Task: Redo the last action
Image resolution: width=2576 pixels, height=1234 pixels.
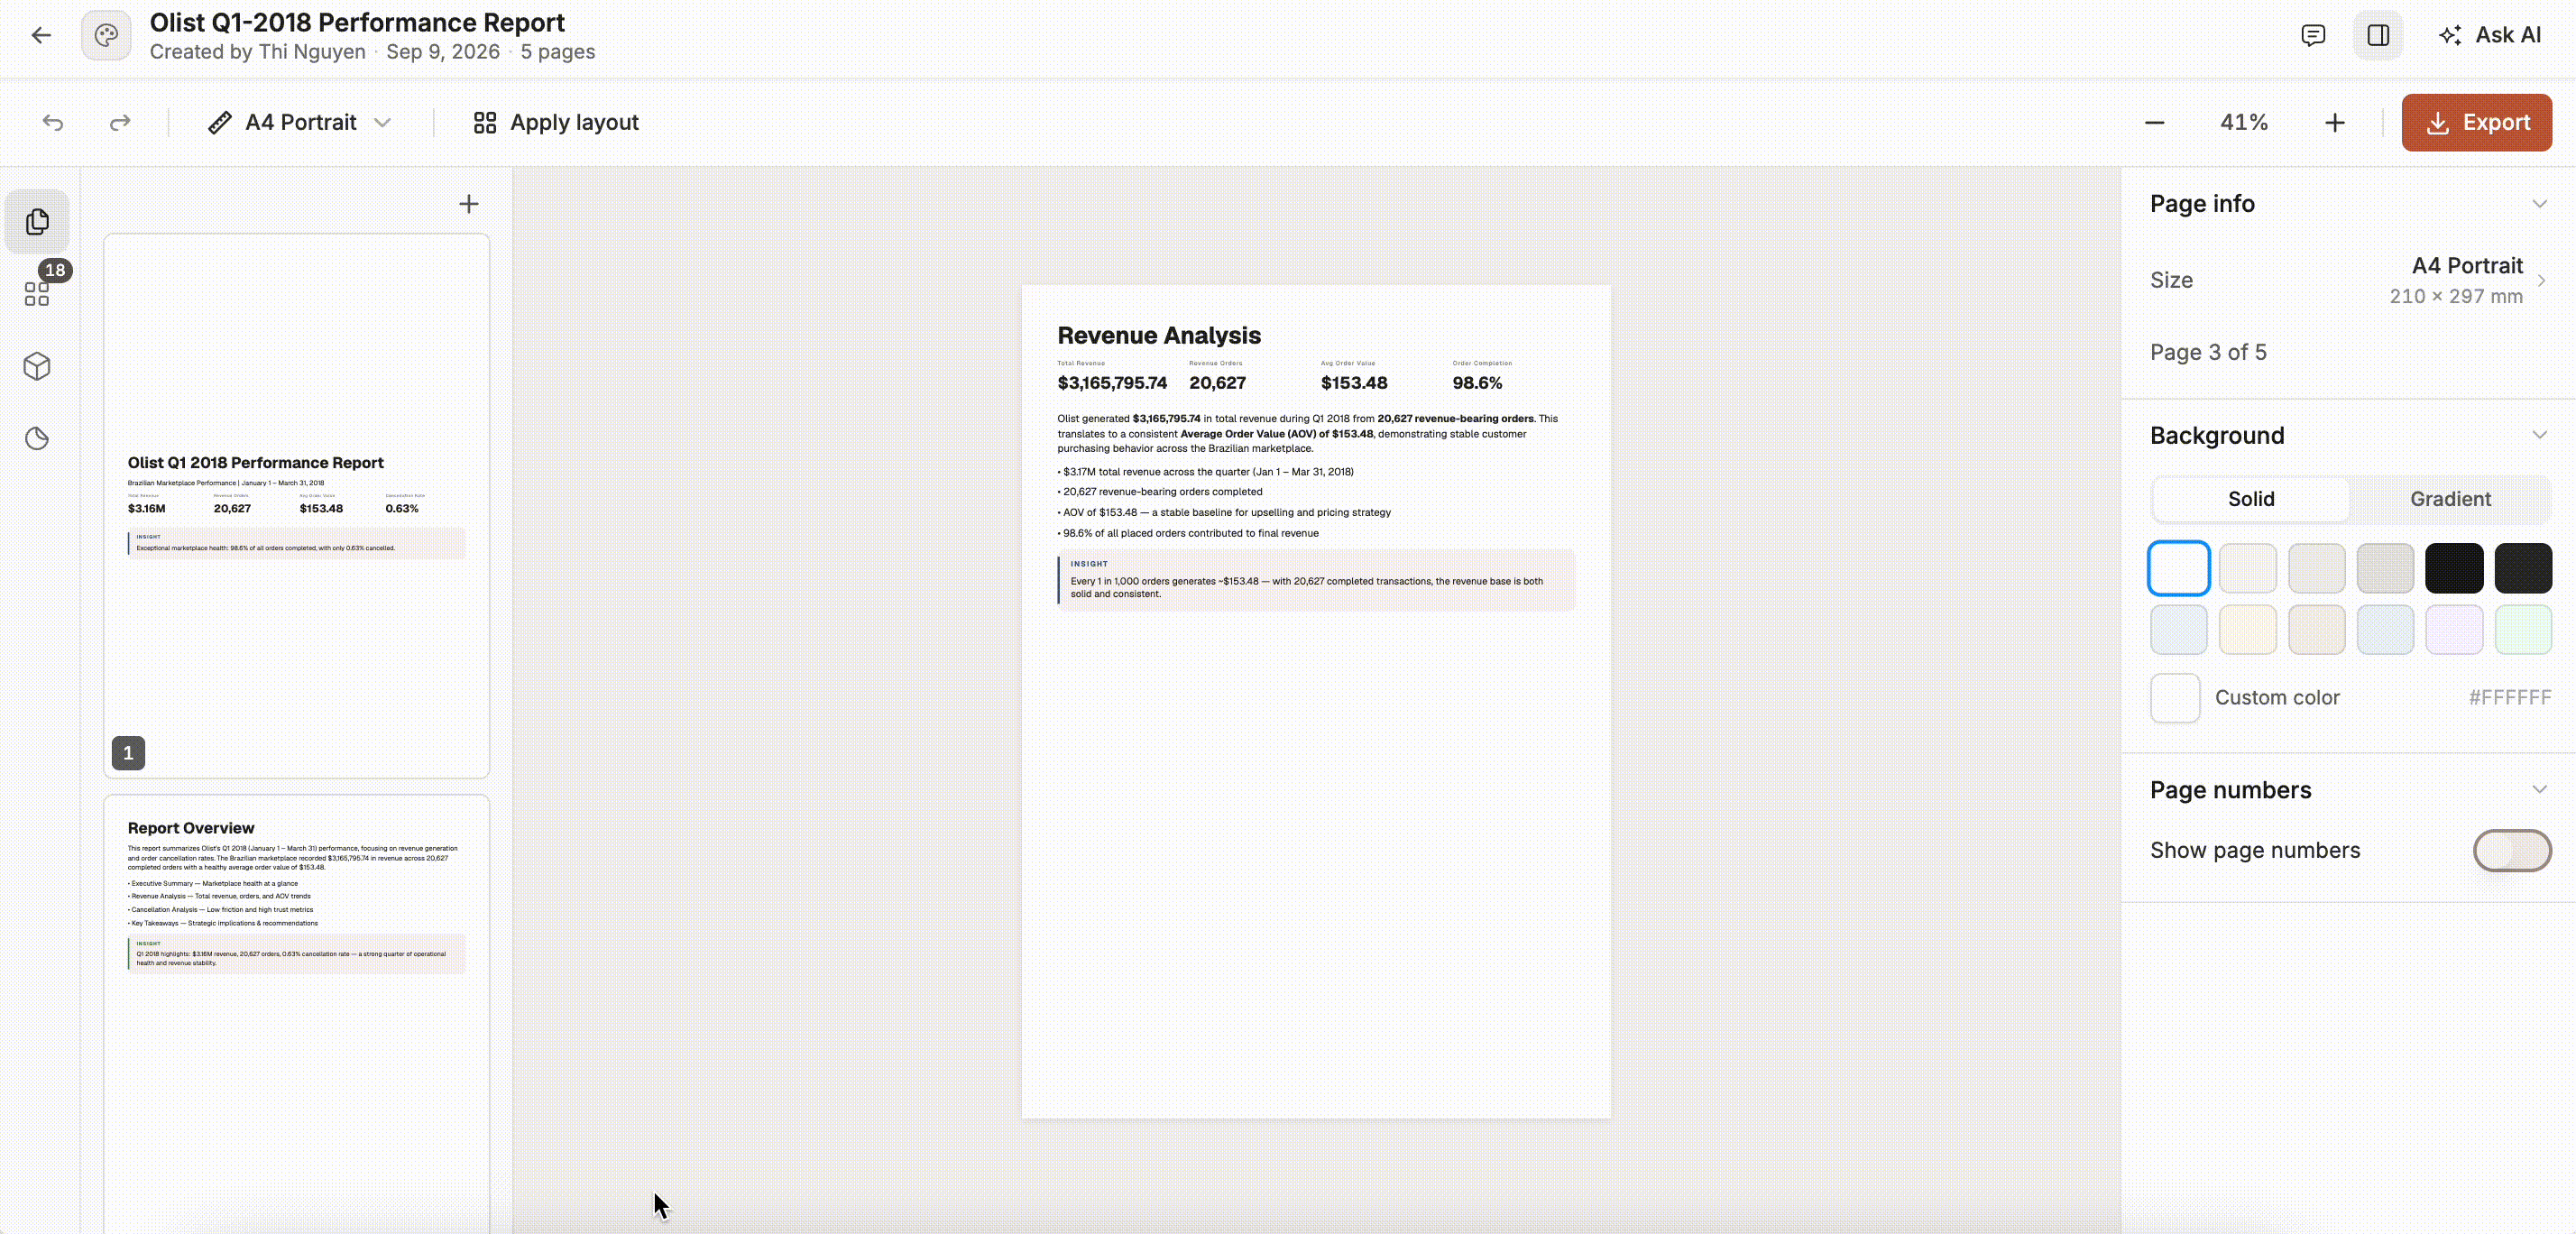Action: [120, 122]
